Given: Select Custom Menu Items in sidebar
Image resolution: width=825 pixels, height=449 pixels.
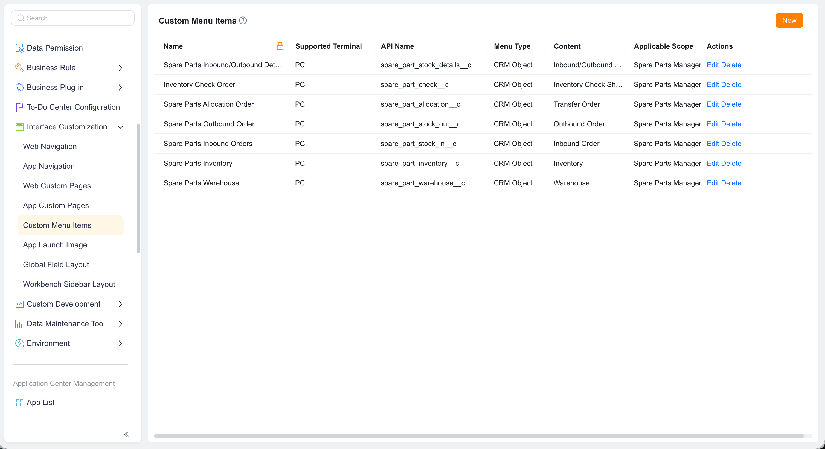Looking at the screenshot, I should point(71,225).
